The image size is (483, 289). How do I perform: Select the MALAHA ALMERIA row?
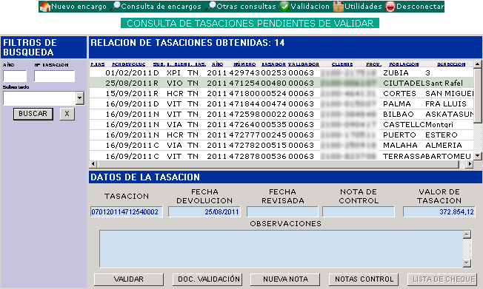[x=282, y=145]
